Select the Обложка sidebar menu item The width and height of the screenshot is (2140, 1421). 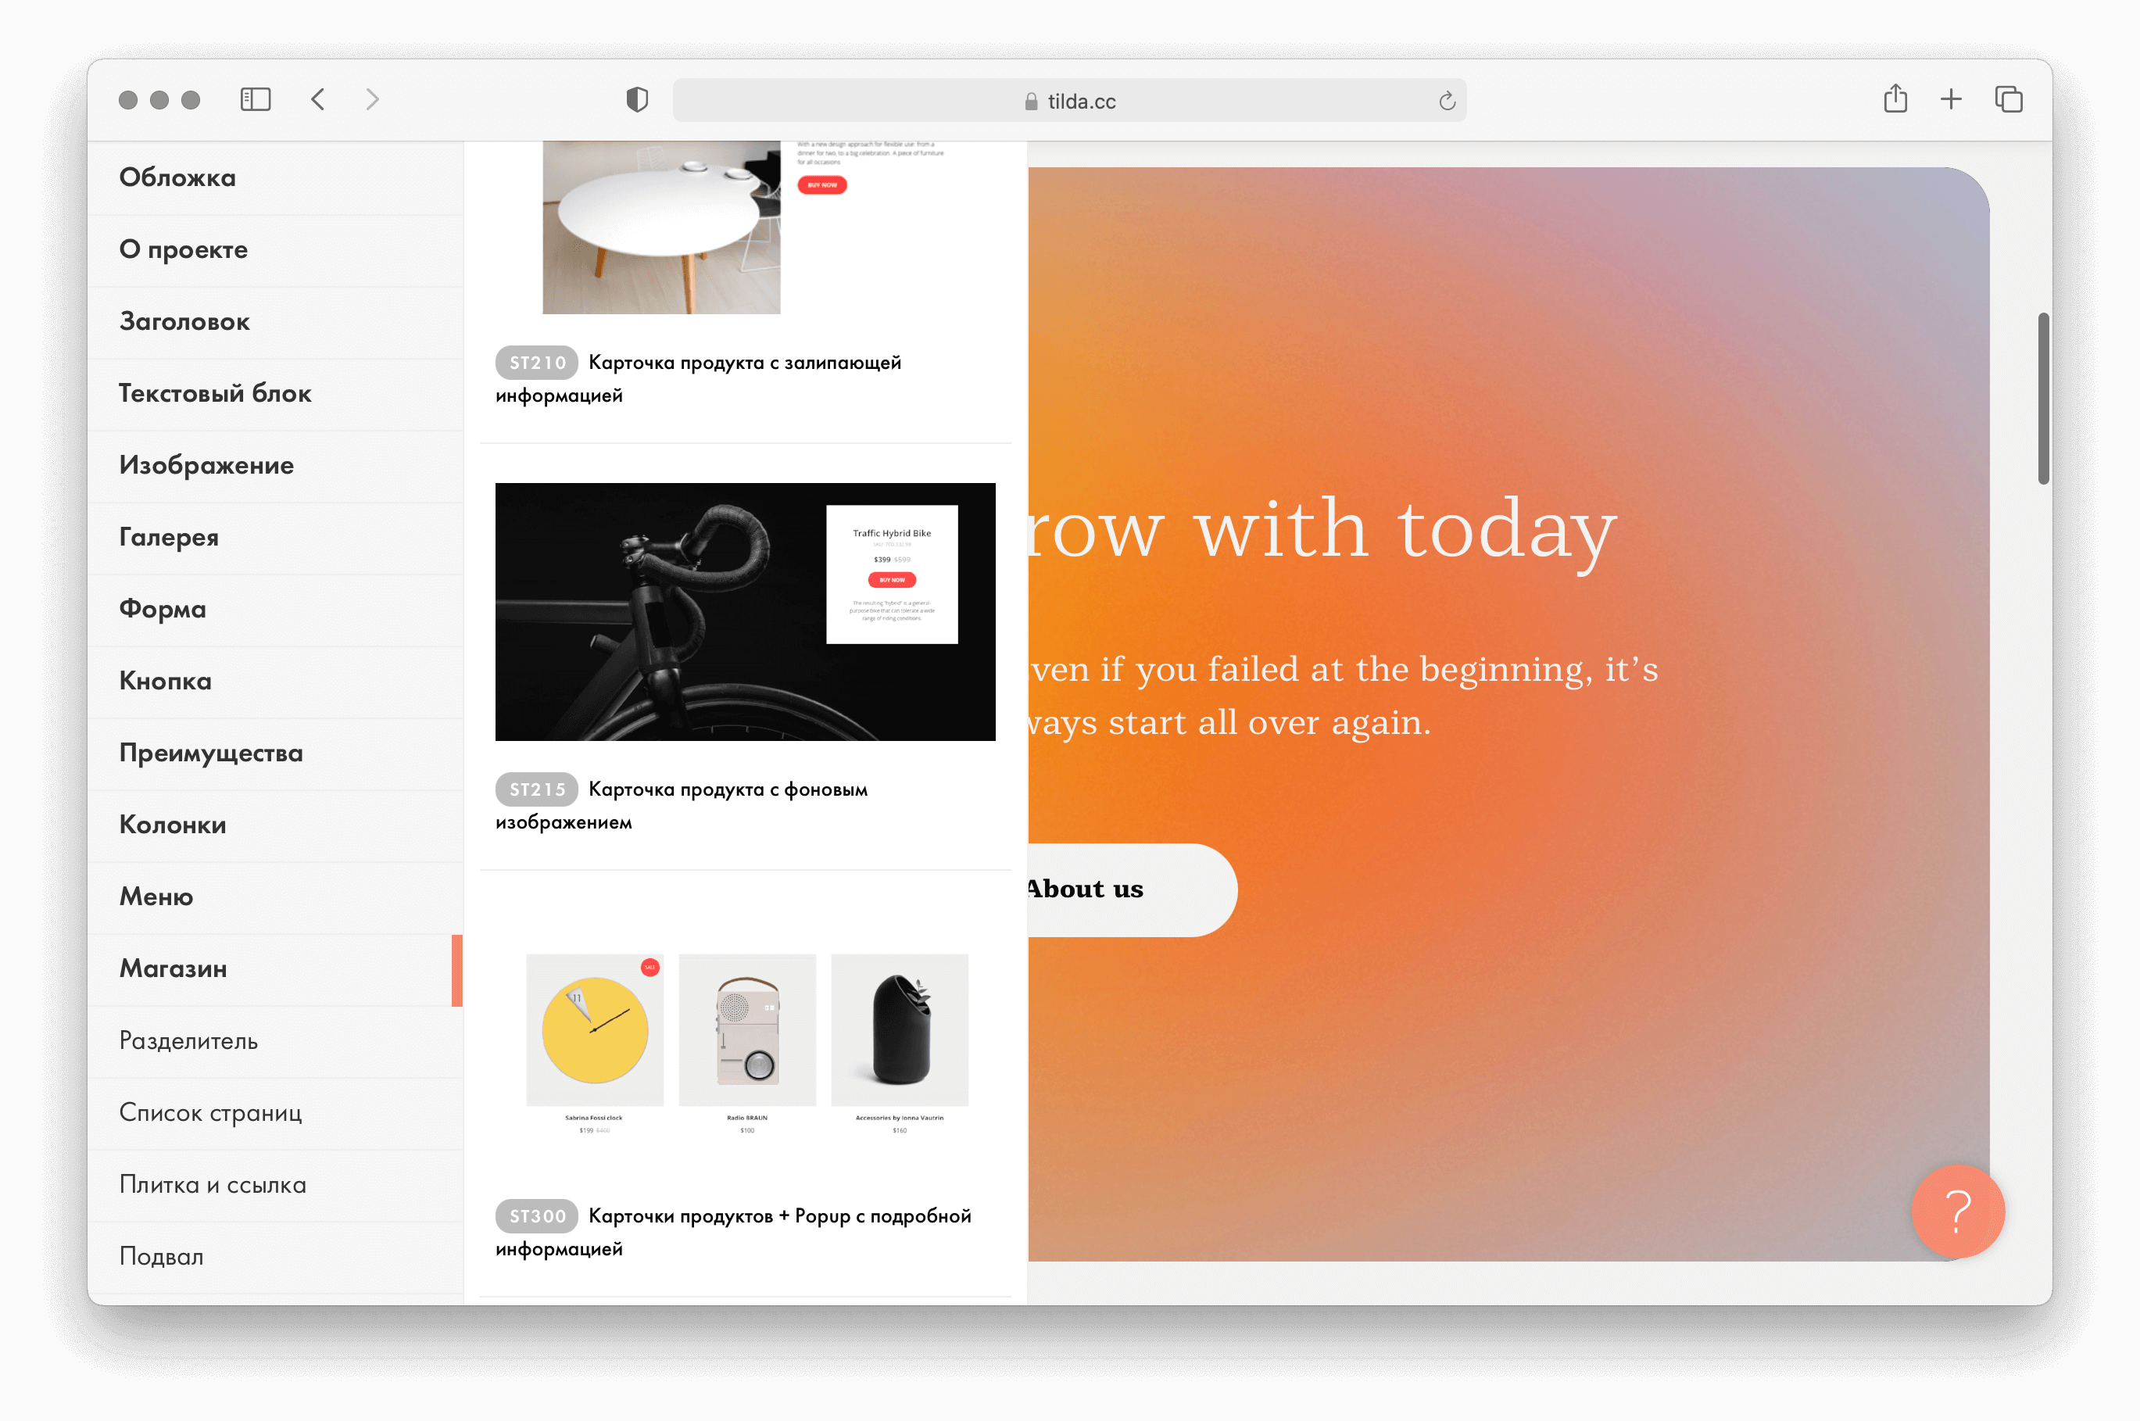click(x=179, y=177)
